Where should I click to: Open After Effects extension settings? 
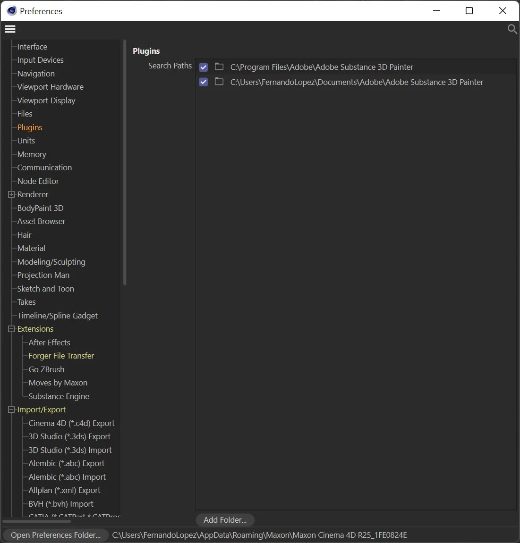click(x=49, y=343)
